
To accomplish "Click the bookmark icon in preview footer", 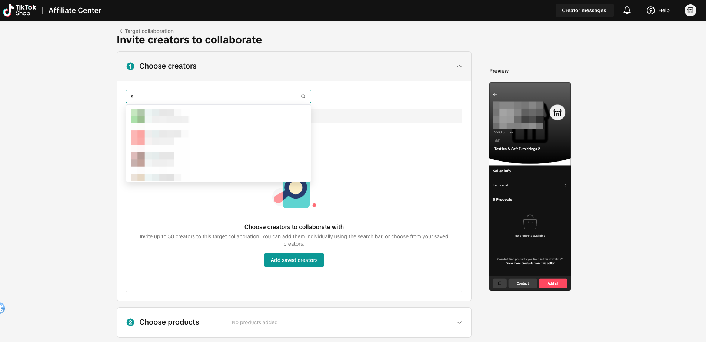I will 500,283.
